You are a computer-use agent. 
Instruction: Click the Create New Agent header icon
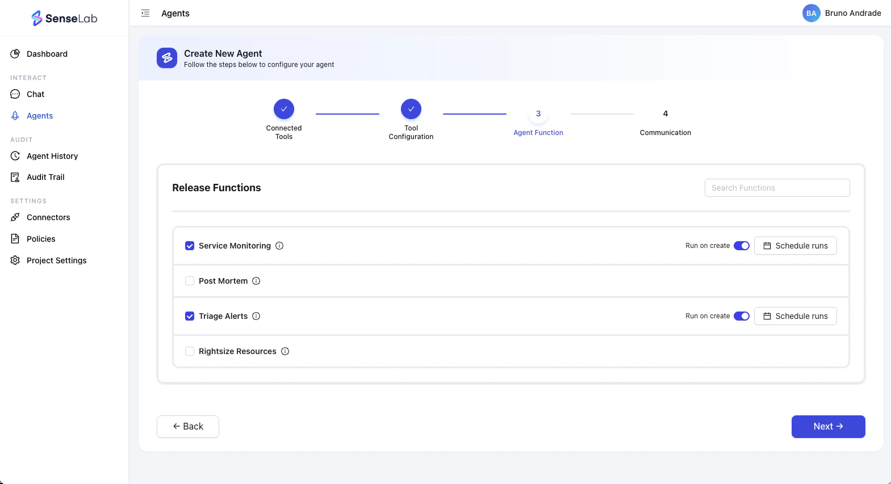167,58
